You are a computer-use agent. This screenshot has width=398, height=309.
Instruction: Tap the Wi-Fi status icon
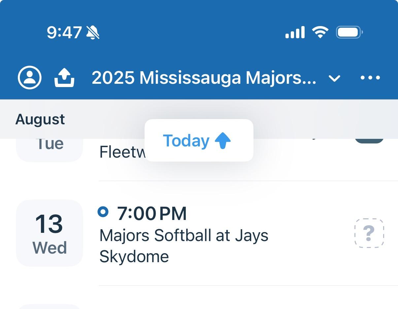point(320,32)
